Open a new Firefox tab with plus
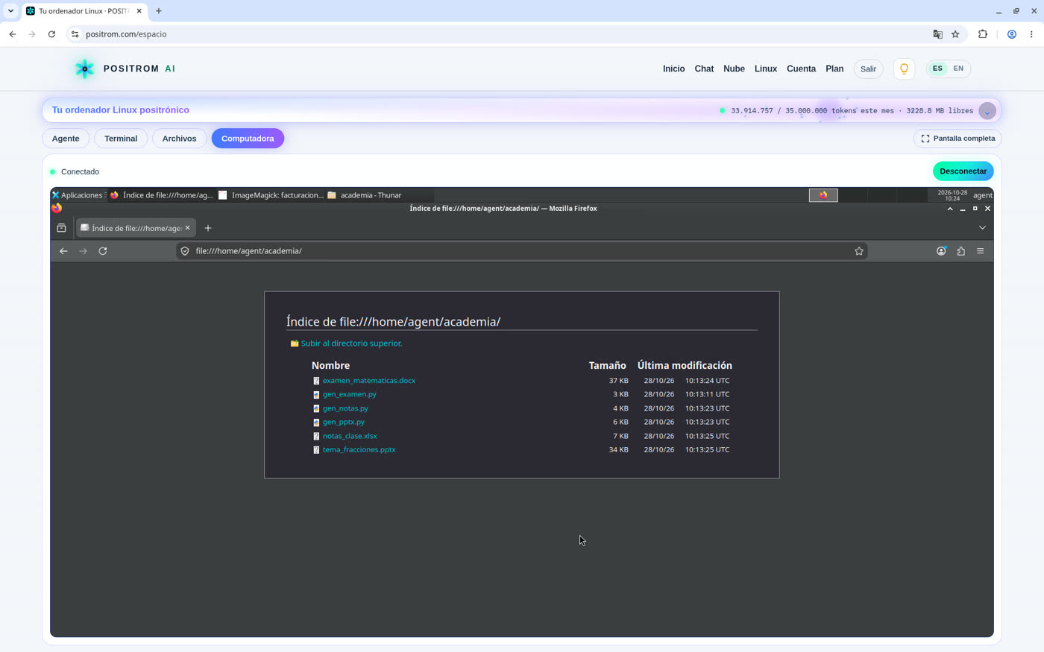Screen dimensions: 1044x652 click(x=208, y=228)
